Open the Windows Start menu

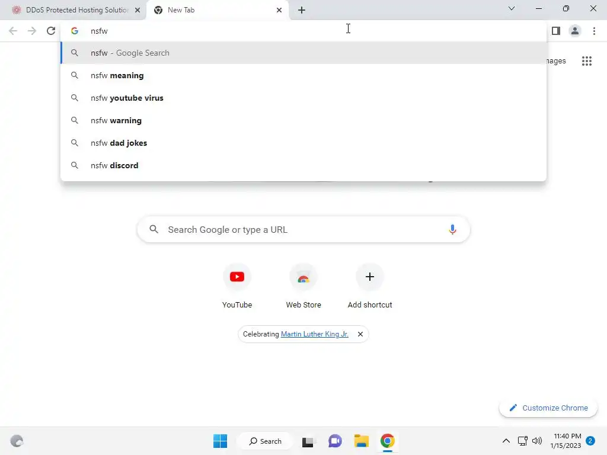tap(221, 441)
